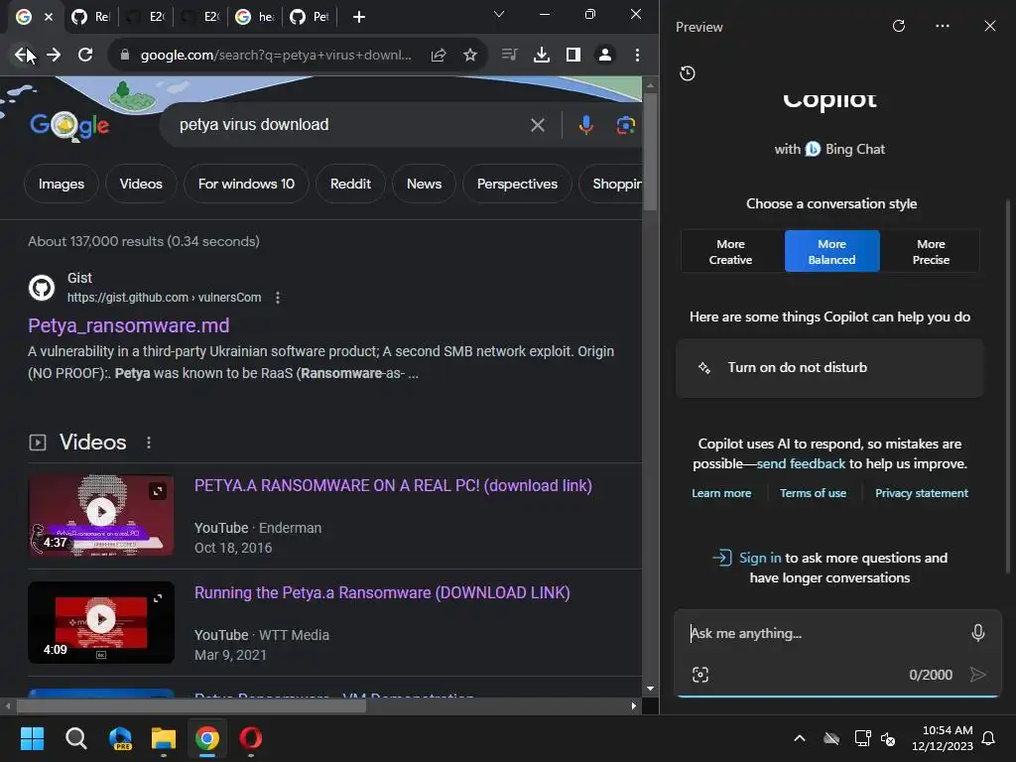
Task: Filter results by Videos chip
Action: (x=141, y=184)
